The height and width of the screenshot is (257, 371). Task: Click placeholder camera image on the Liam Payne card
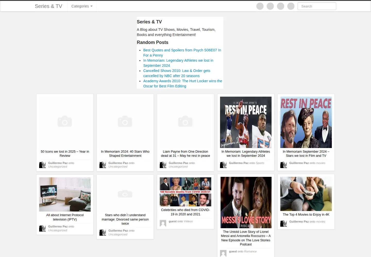185,122
